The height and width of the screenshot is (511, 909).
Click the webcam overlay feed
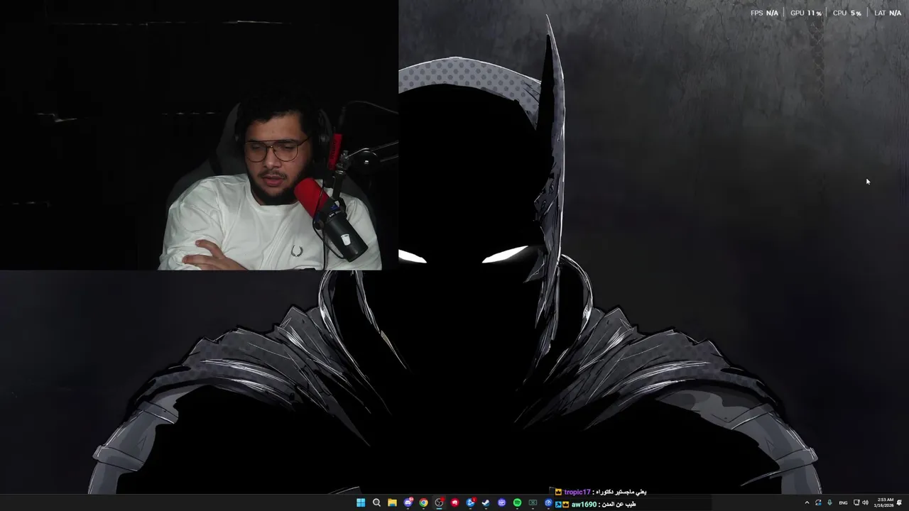coord(199,135)
